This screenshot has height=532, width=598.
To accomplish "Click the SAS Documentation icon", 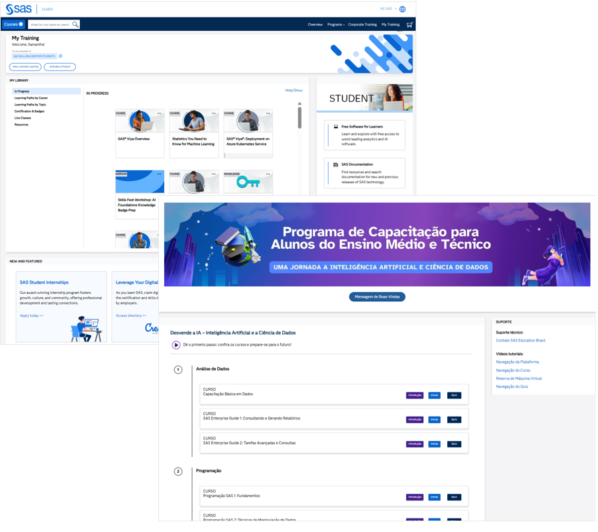I will 336,164.
